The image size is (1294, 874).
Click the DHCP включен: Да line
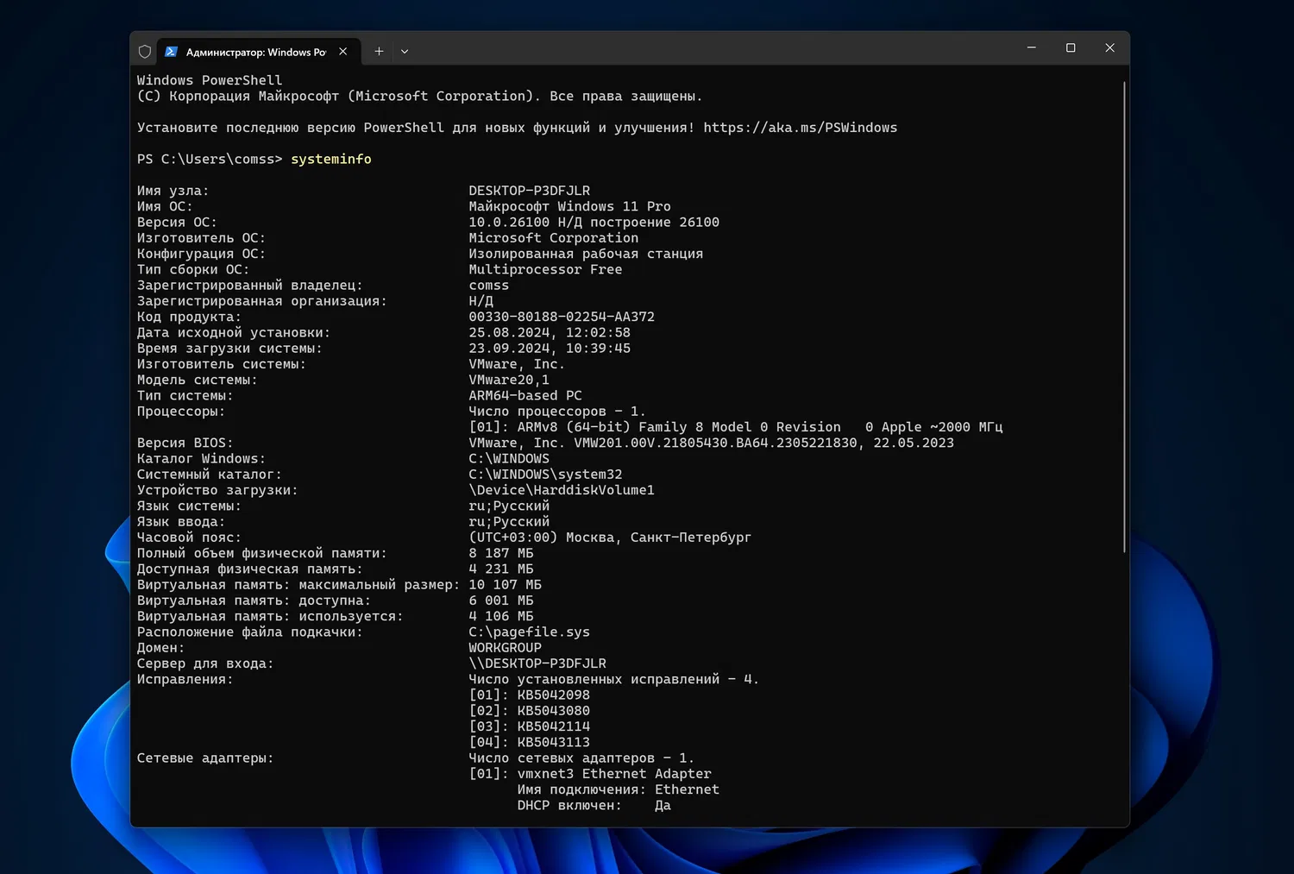tap(594, 806)
